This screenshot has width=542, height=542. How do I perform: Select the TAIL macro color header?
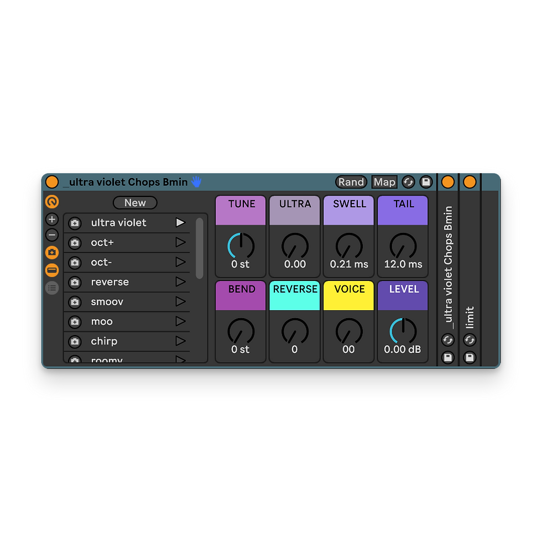coord(403,211)
